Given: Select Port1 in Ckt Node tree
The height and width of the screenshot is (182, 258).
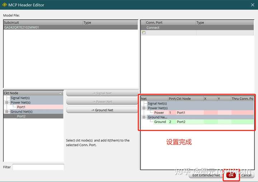Looking at the screenshot, I should pyautogui.click(x=21, y=107).
